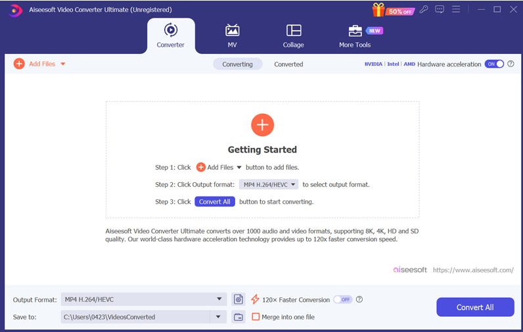
Task: Click the key register icon
Action: (424, 9)
